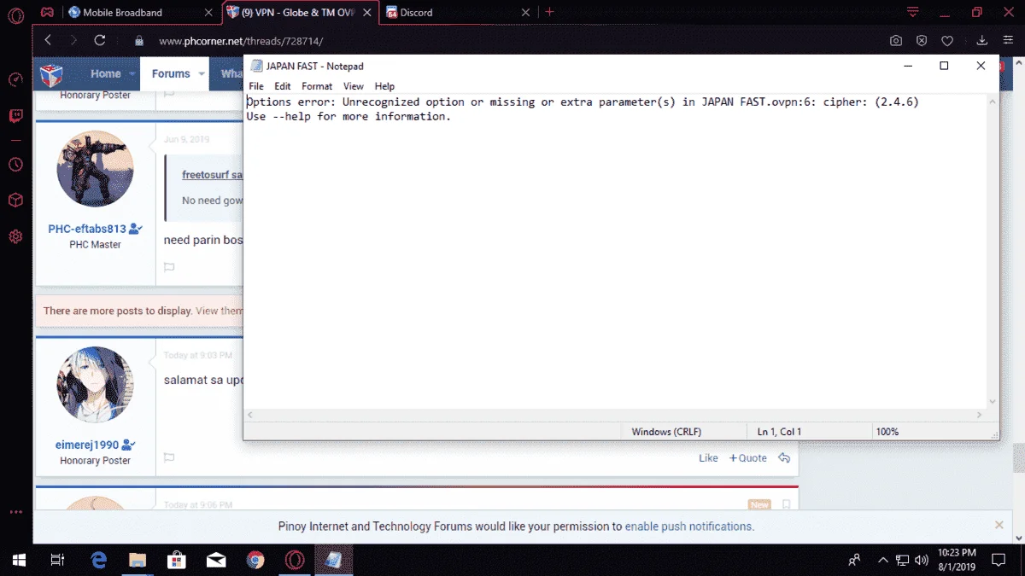
Task: Open Task View on taskbar
Action: coord(57,560)
